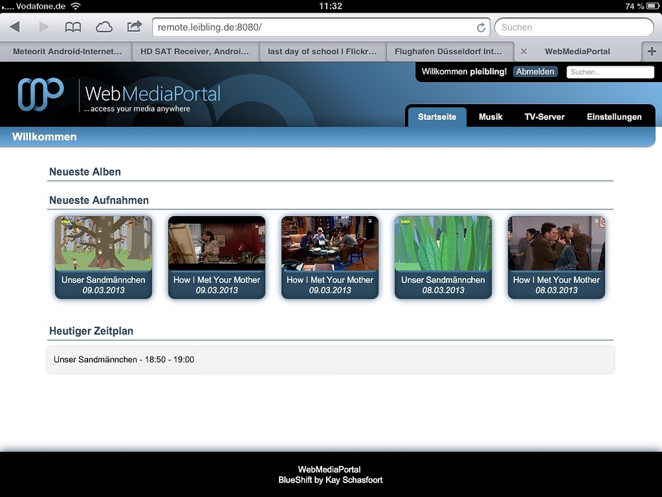Switch to Flughafen Düsseldorf browser tab
Image resolution: width=662 pixels, height=497 pixels.
(448, 51)
